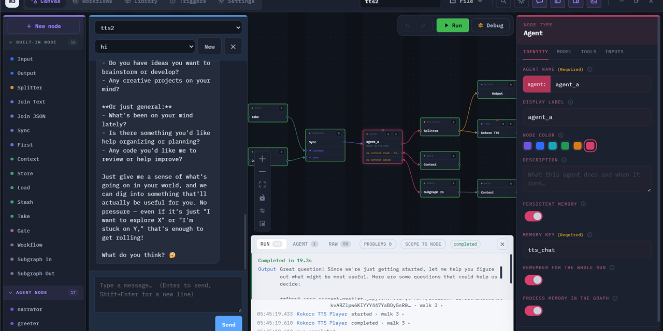Select the blue node color swatch
Viewport: 663px width, 331px height.
(x=540, y=146)
